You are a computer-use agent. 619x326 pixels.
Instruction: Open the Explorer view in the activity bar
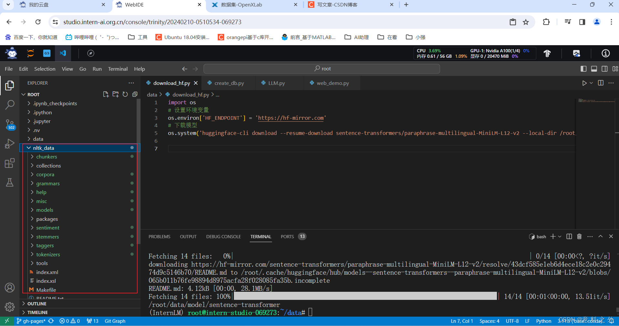[x=10, y=86]
